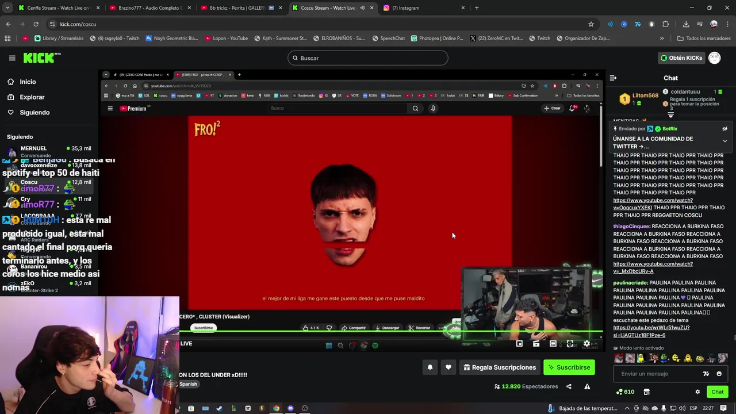
Task: Toggle stream notifications bell
Action: point(430,367)
